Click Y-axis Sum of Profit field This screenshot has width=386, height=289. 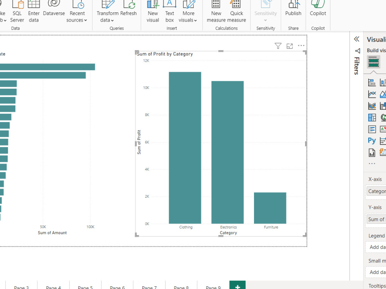pyautogui.click(x=376, y=219)
